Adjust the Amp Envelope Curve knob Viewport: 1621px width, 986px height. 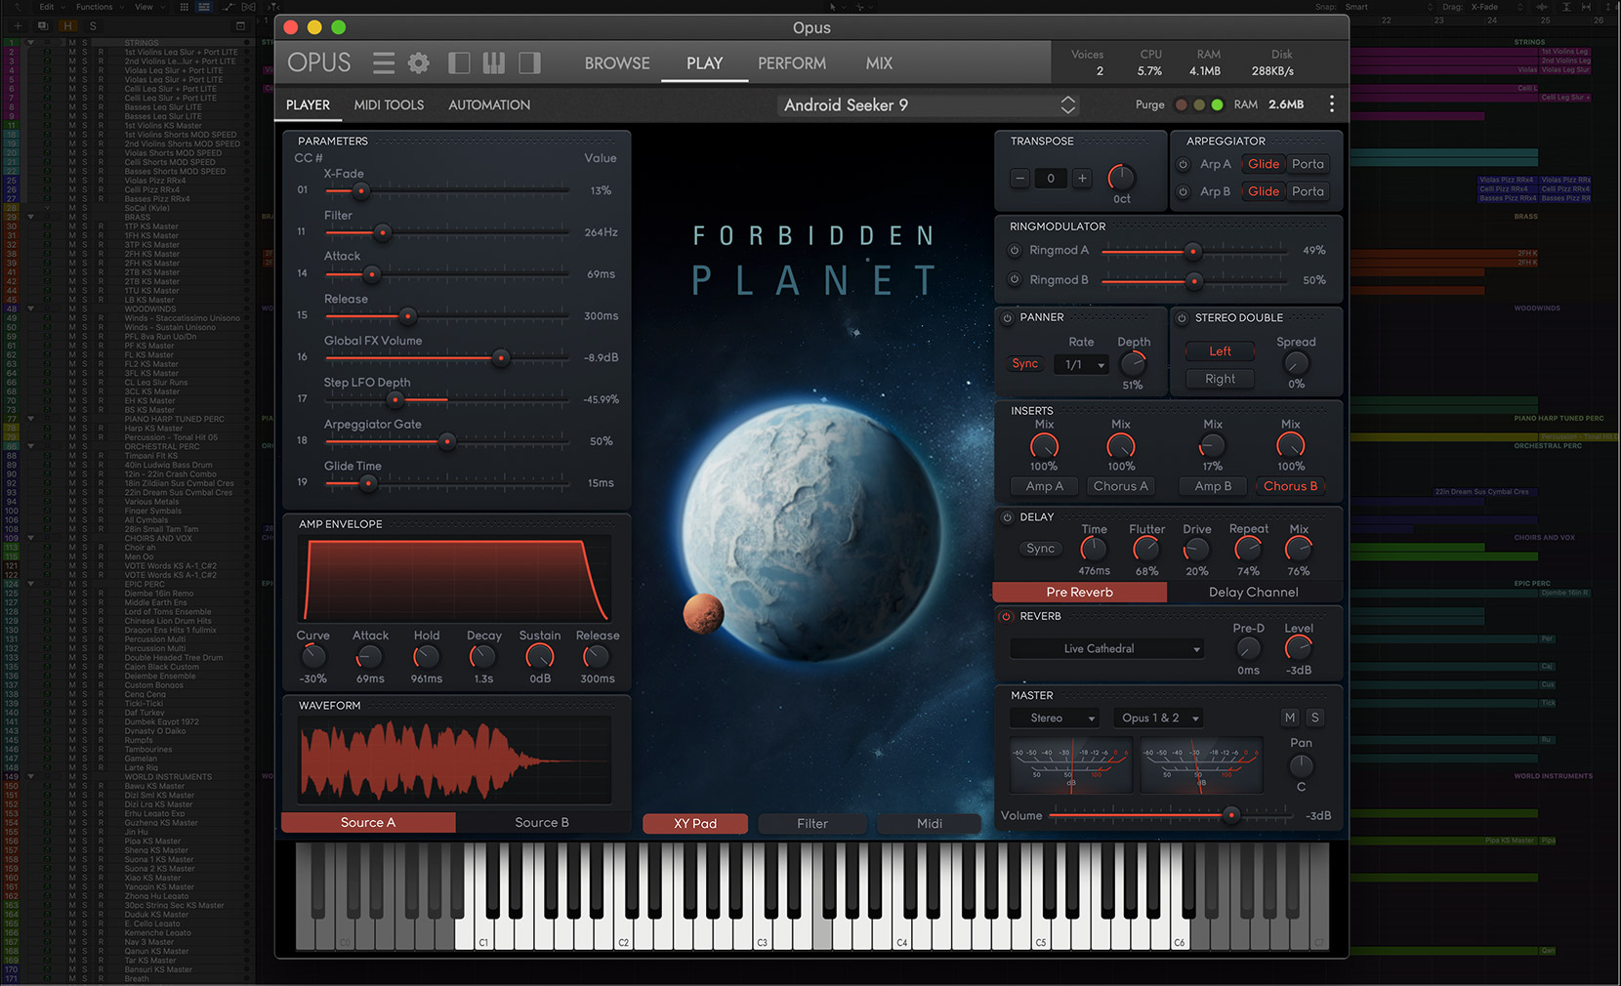312,658
